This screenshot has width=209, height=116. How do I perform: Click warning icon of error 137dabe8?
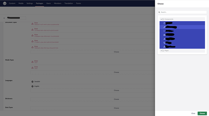click(32, 30)
